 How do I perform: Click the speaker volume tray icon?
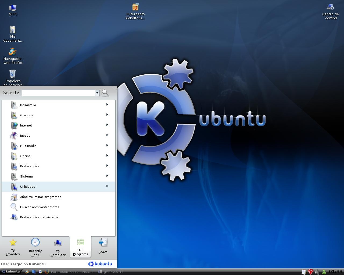317,272
